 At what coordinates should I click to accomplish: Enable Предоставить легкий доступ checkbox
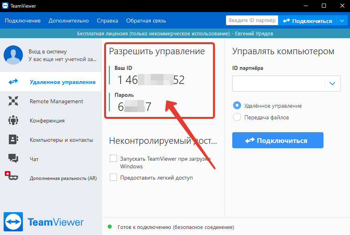[x=113, y=178]
